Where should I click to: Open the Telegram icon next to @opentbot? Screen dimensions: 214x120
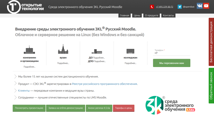click(180, 7)
